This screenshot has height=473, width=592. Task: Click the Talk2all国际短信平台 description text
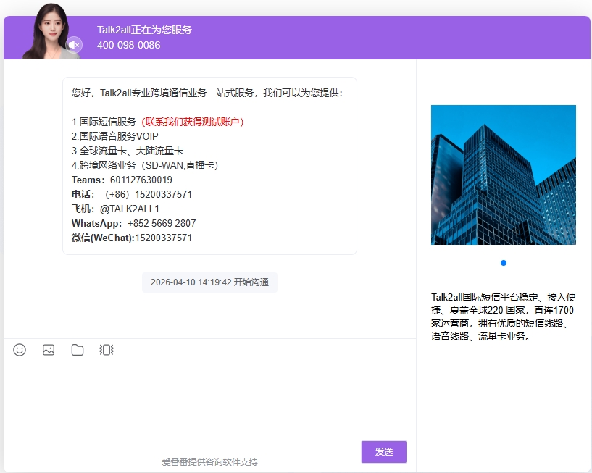[504, 317]
